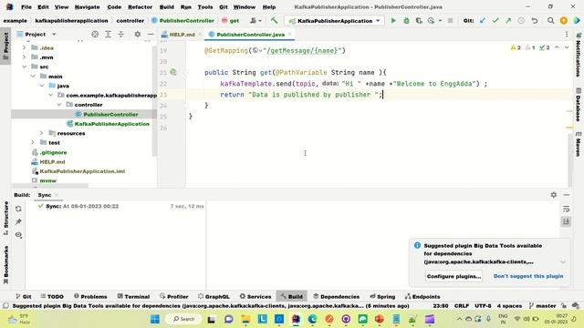The width and height of the screenshot is (584, 328).
Task: Open the Terminal tool tab
Action: (133, 296)
